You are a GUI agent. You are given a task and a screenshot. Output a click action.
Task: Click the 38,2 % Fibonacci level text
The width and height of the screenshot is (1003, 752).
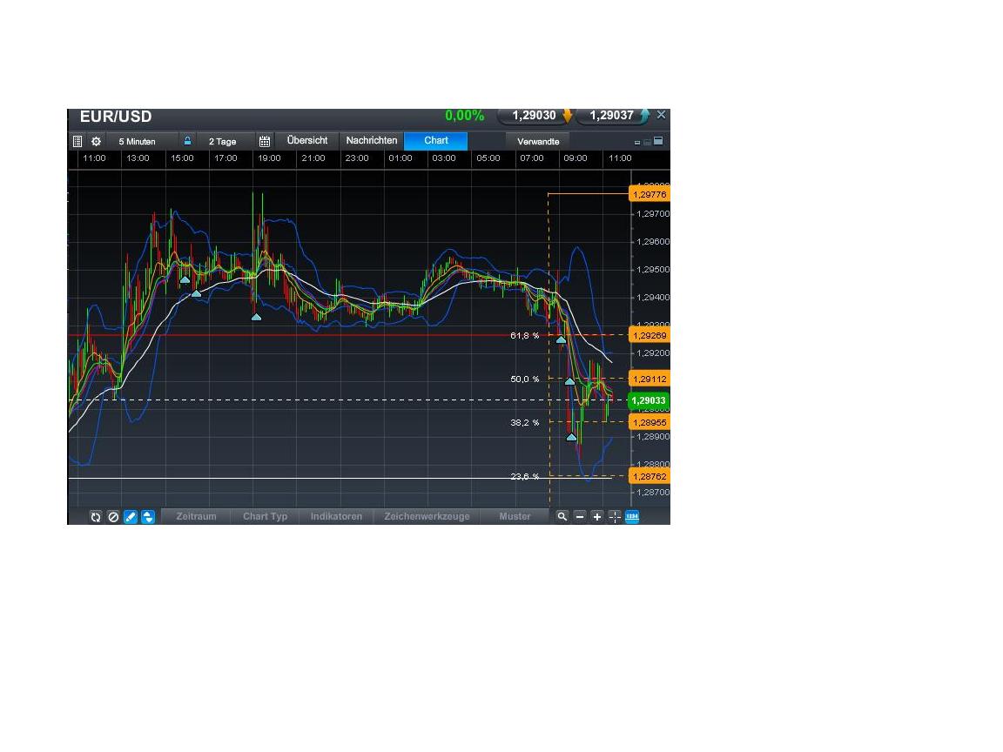pyautogui.click(x=524, y=423)
